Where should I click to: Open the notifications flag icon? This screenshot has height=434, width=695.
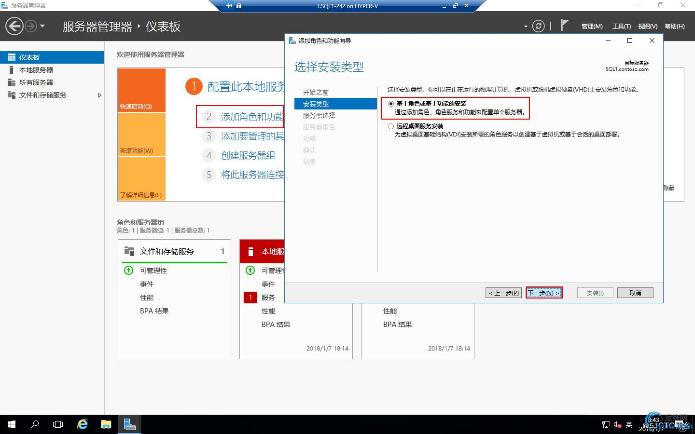click(565, 25)
